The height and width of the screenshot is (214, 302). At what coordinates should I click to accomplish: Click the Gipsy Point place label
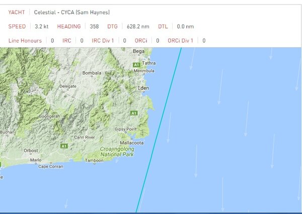[125, 129]
